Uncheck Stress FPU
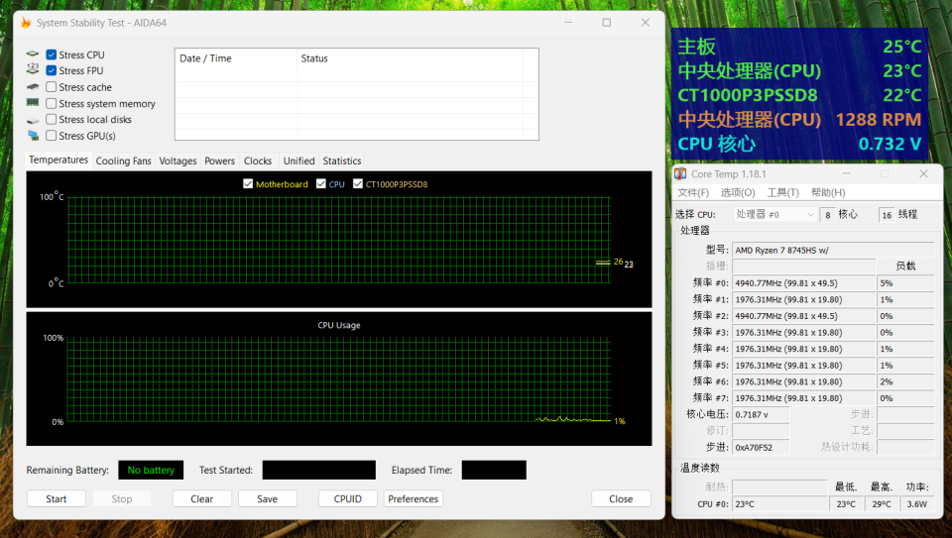Image resolution: width=952 pixels, height=538 pixels. coord(52,70)
